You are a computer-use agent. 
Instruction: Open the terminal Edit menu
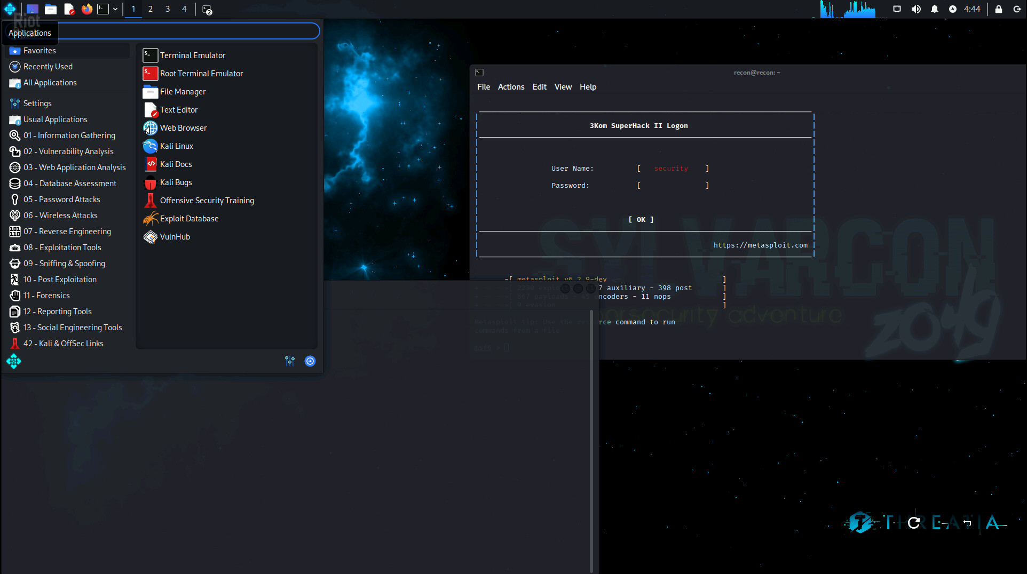click(x=539, y=87)
